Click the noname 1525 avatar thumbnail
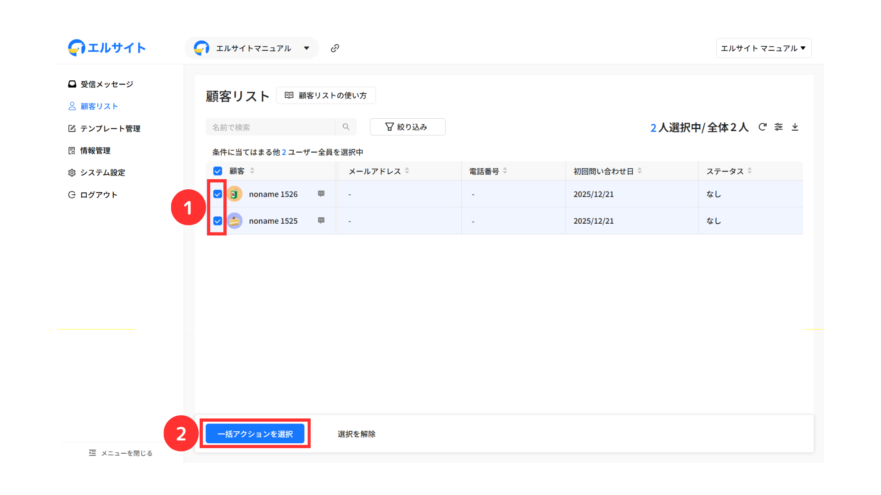The image size is (881, 495). tap(234, 221)
